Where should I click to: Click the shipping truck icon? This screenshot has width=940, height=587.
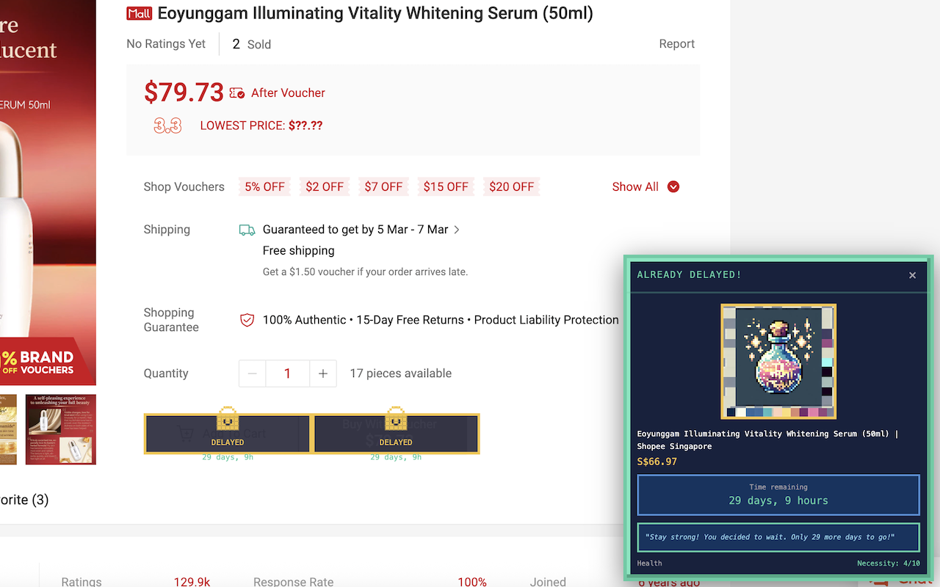(247, 230)
